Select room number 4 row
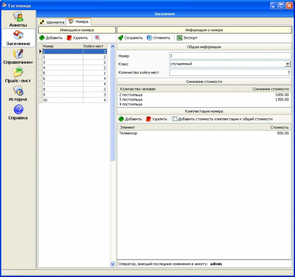This screenshot has width=295, height=277. click(x=73, y=68)
